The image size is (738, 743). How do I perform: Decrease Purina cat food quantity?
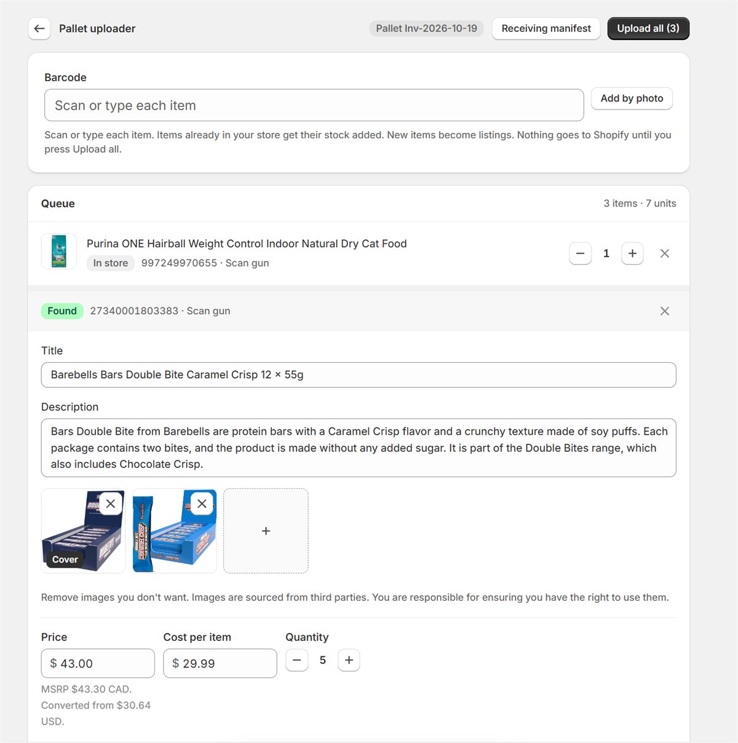[580, 253]
